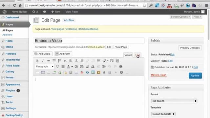Apply underline formatting
Screen dimensions: 210x118
tap(57, 67)
